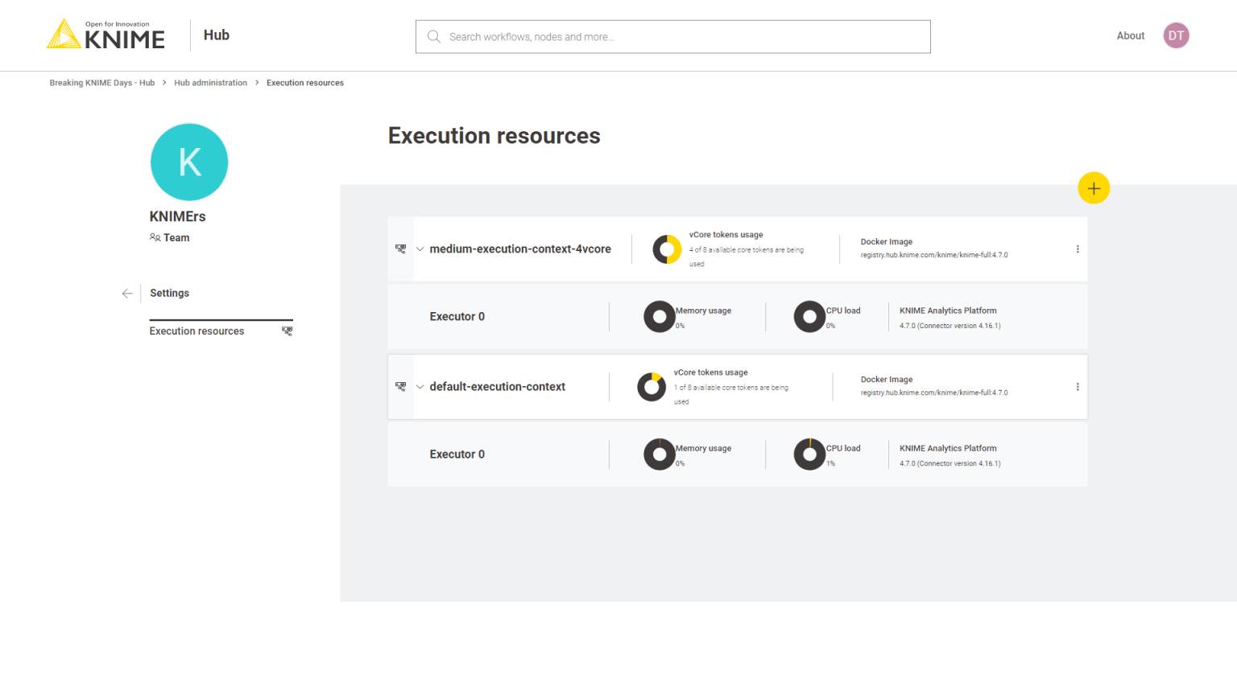Click default-execution-context context icon
Image resolution: width=1237 pixels, height=695 pixels.
click(400, 387)
